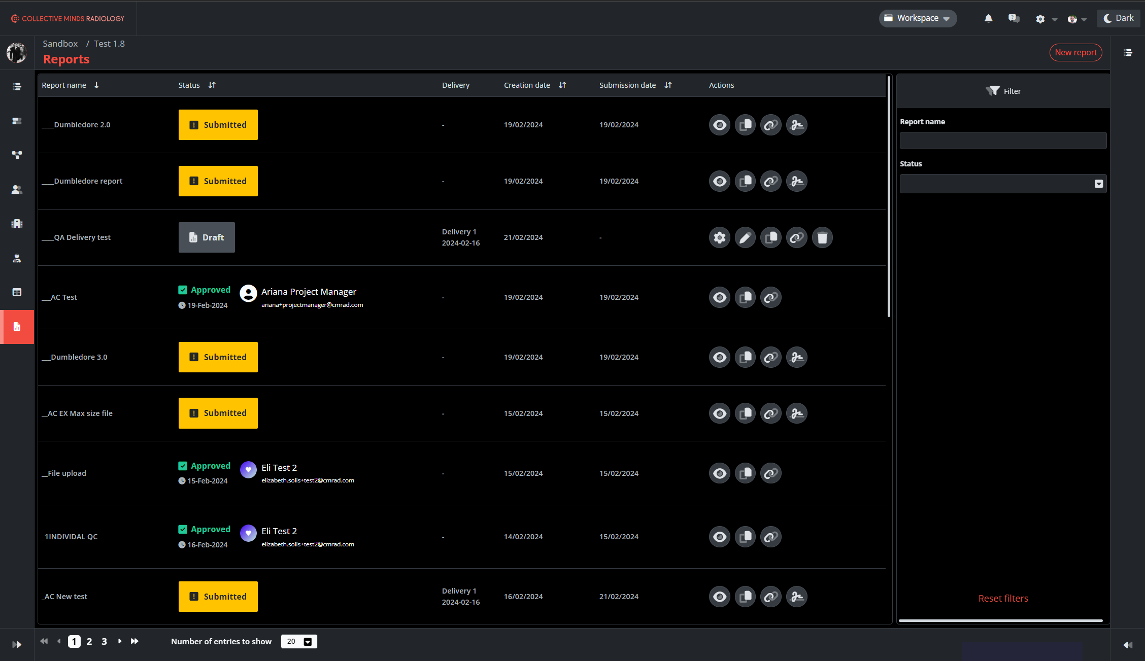
Task: Click signature icon for Dumbledore 3.0
Action: (x=796, y=357)
